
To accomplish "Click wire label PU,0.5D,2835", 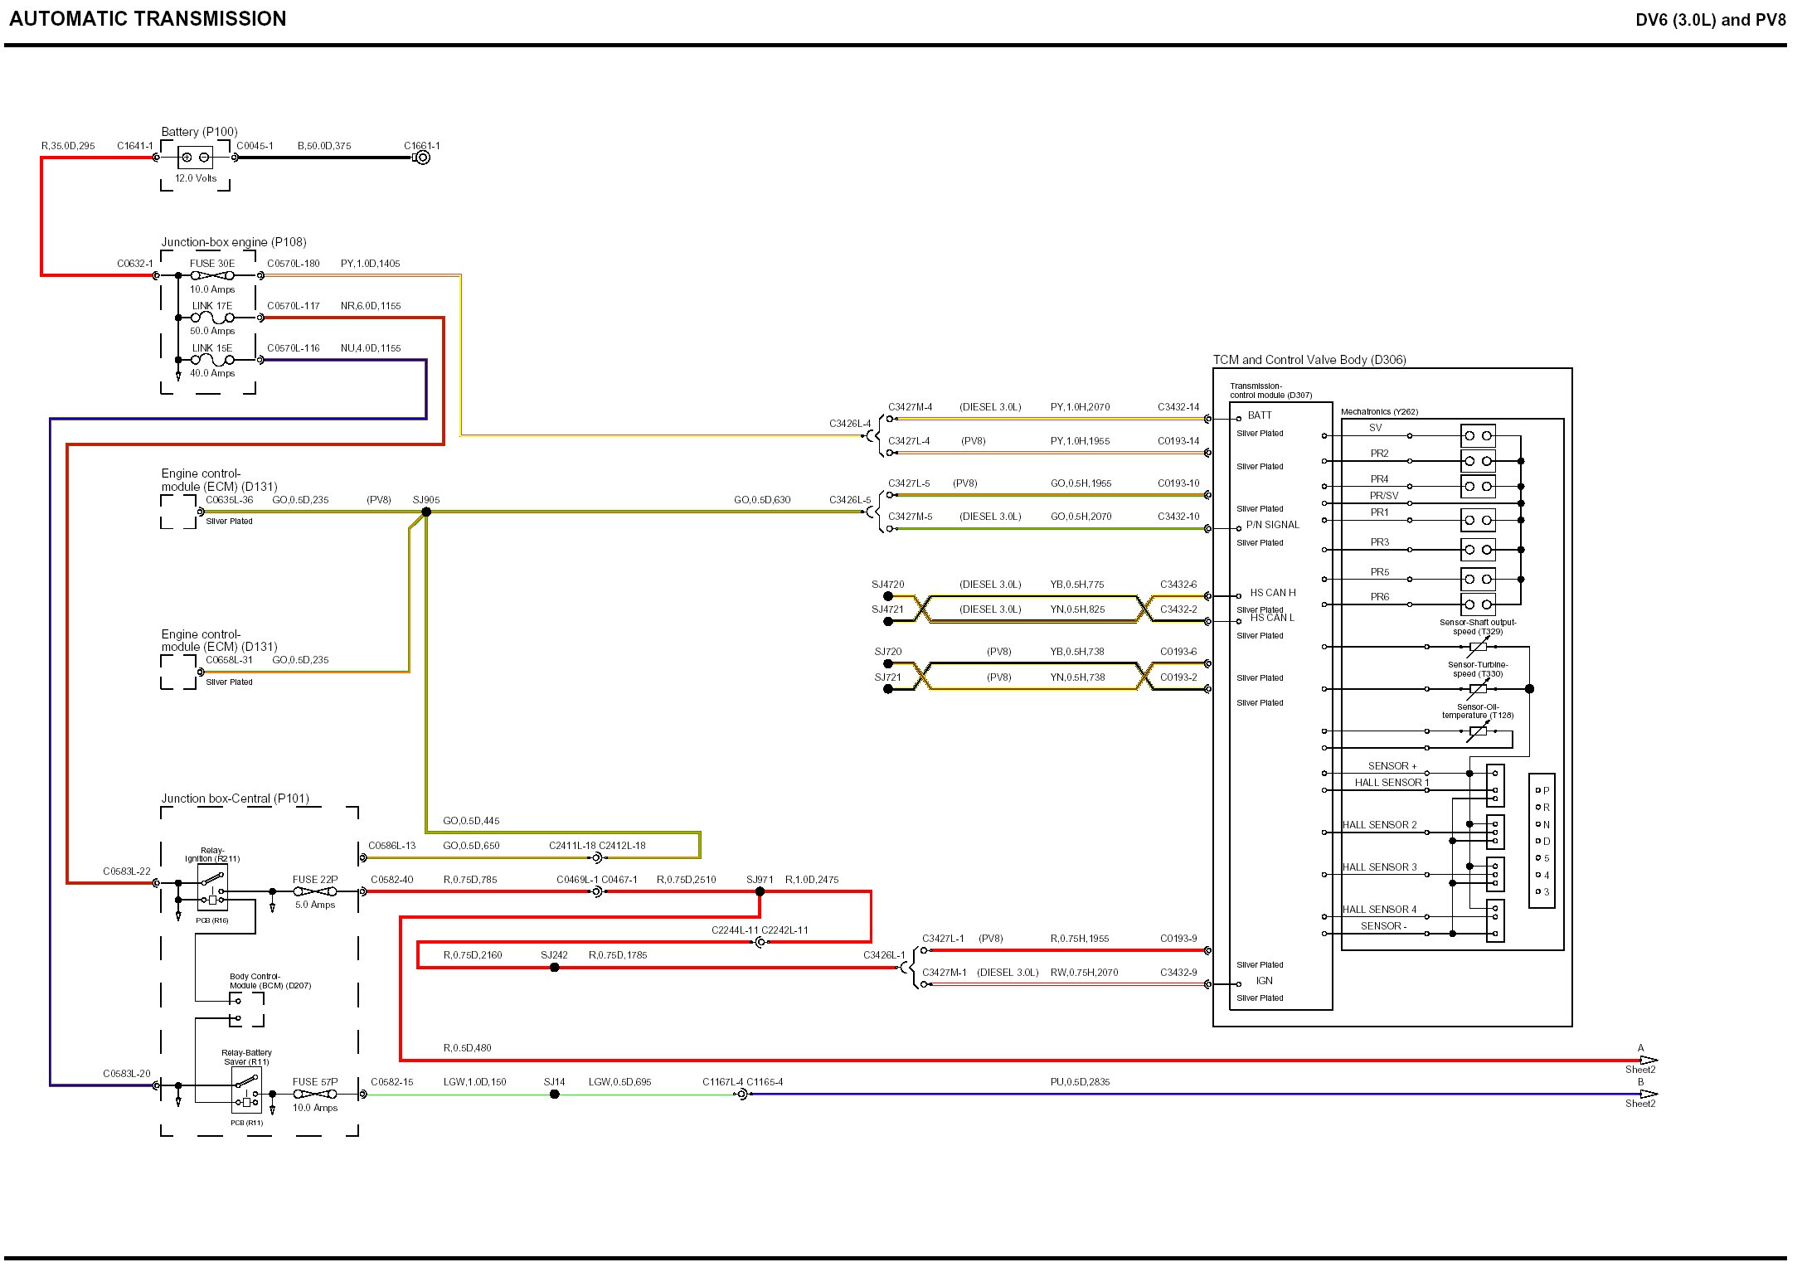I will pos(1080,1082).
